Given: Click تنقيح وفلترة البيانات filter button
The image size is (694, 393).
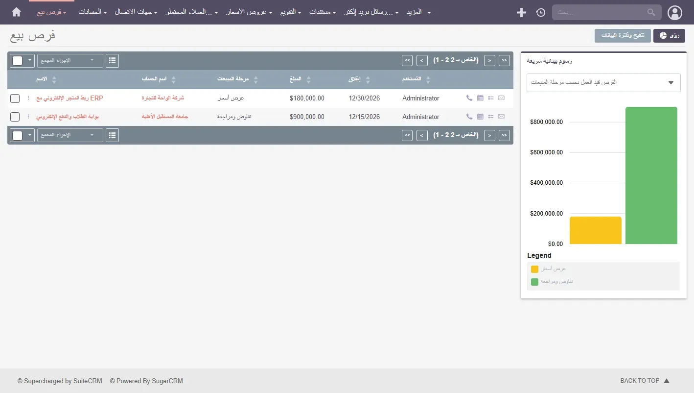Looking at the screenshot, I should tap(623, 36).
